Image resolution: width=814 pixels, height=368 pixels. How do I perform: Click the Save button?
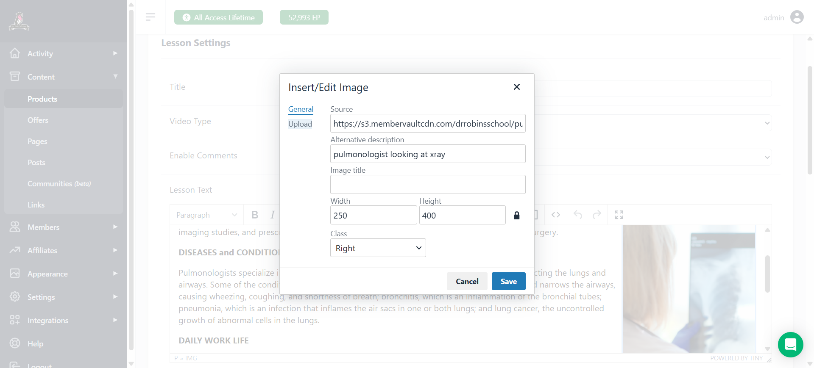tap(508, 281)
